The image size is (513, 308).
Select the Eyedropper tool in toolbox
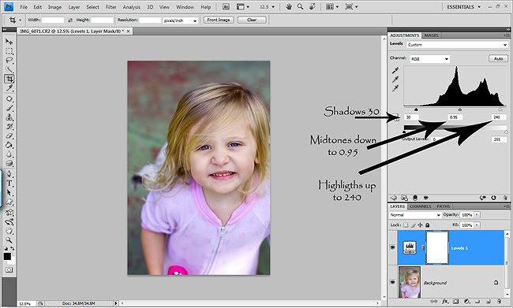(x=9, y=88)
